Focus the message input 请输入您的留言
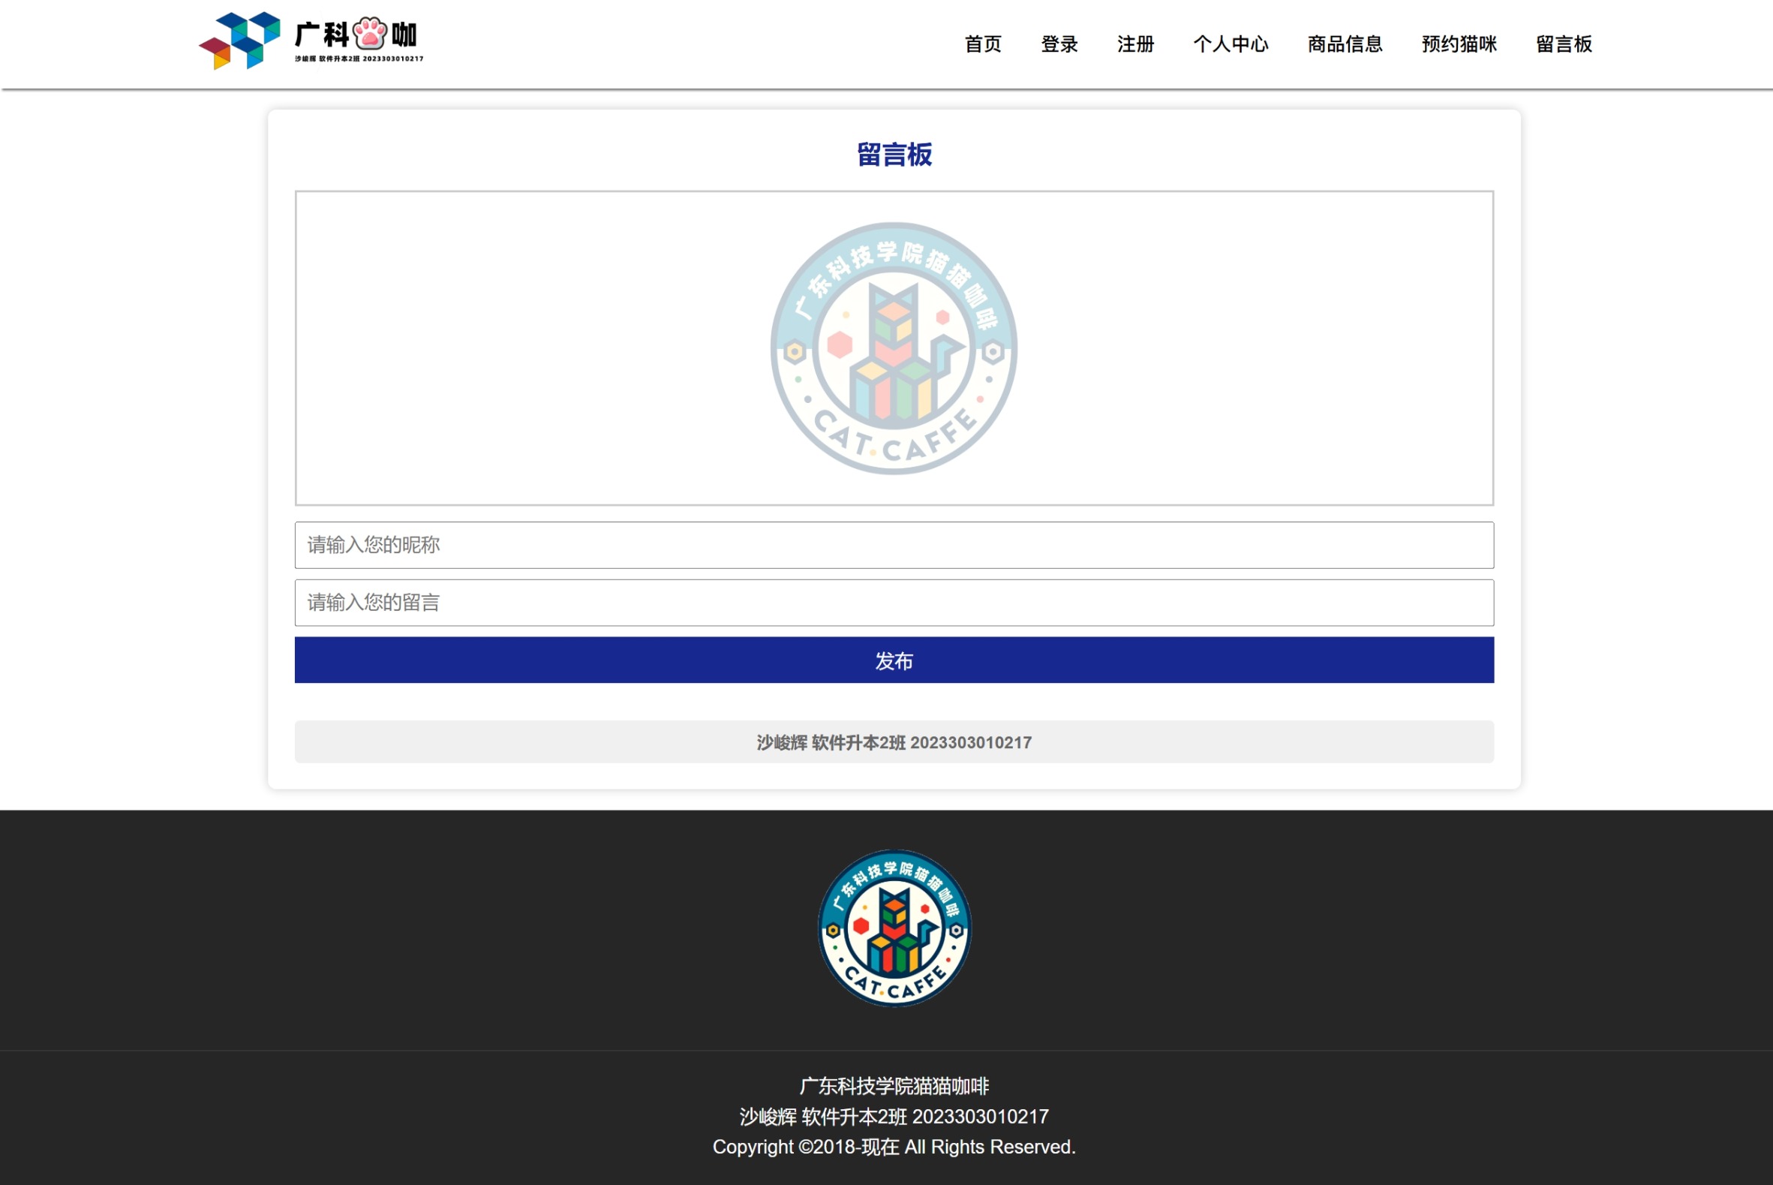The image size is (1773, 1185). (894, 603)
